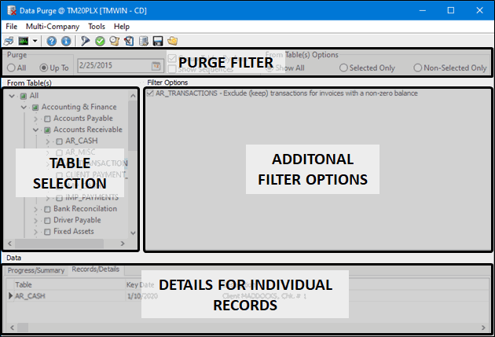Click the green checkmark toolbar icon

(x=100, y=41)
